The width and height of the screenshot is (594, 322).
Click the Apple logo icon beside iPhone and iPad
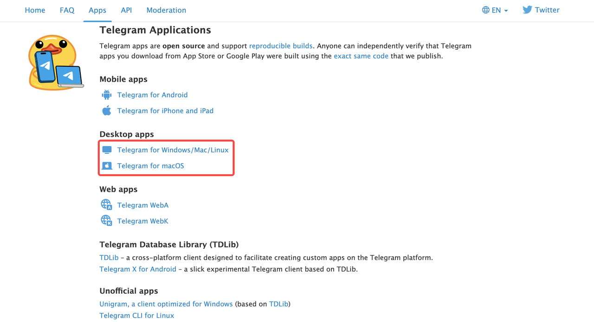tap(107, 111)
